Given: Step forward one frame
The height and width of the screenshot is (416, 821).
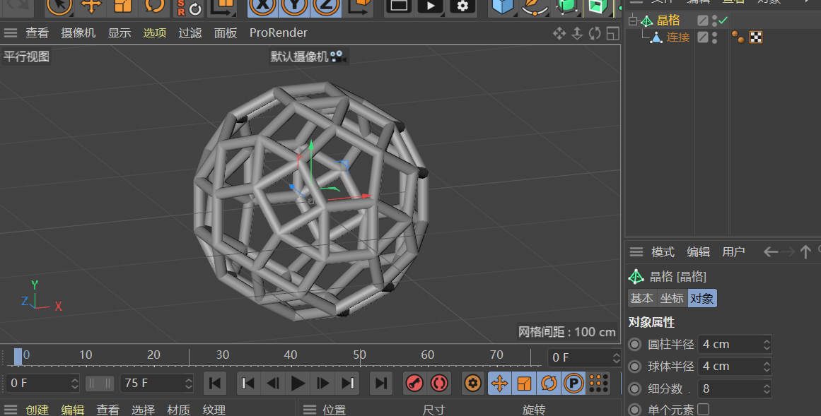Looking at the screenshot, I should pos(323,384).
